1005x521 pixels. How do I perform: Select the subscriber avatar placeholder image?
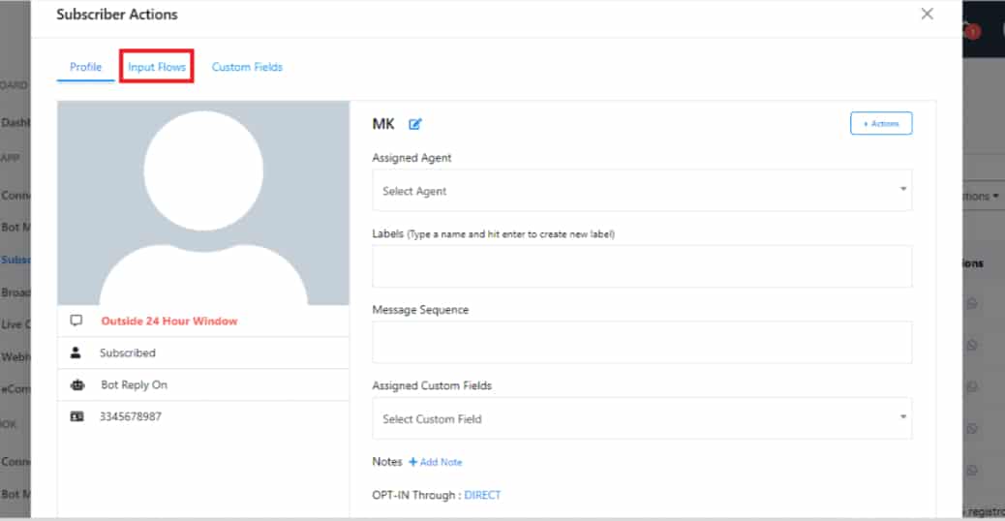point(203,203)
